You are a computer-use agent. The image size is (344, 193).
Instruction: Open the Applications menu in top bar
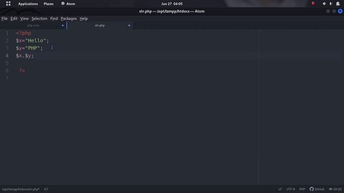pyautogui.click(x=28, y=4)
